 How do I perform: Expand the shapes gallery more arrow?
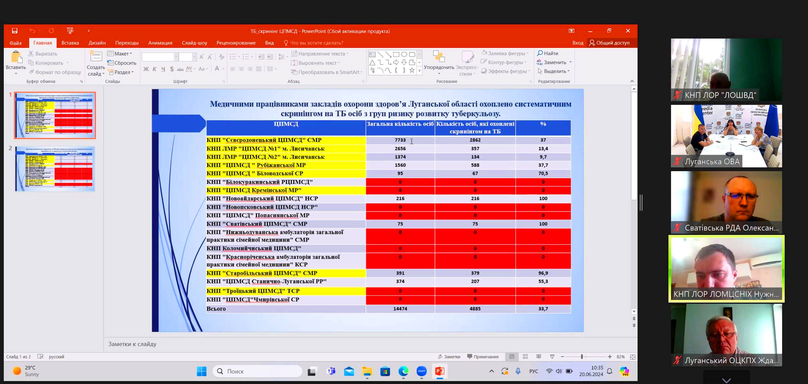click(x=419, y=71)
